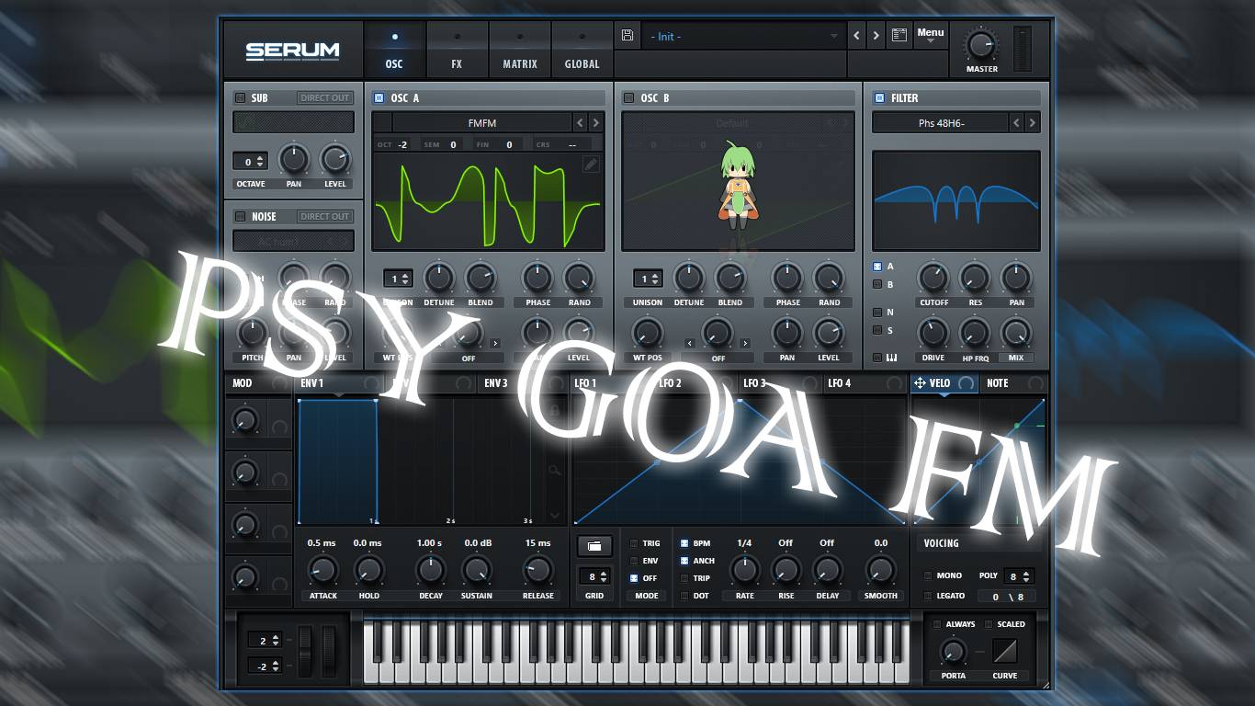Route noise N through the filter
This screenshot has width=1255, height=706.
[x=877, y=313]
